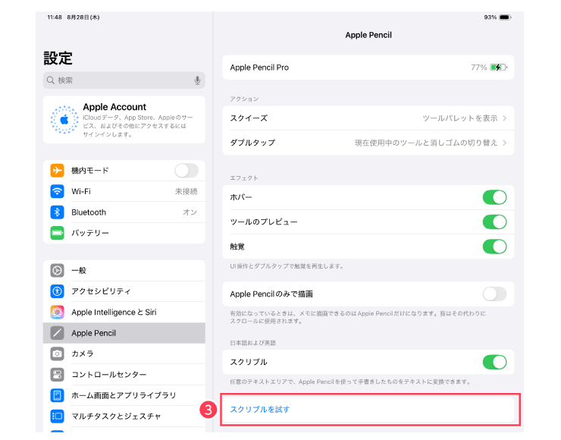Tap the 日本語および英語 section header

[x=253, y=343]
